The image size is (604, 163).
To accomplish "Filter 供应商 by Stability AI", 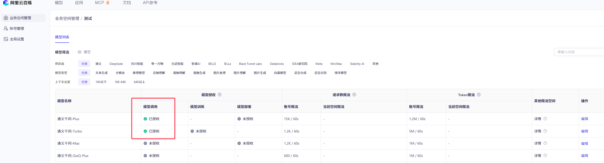I will pos(357,64).
